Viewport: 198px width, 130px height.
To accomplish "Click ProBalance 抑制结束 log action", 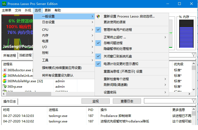I will tap(116, 116).
